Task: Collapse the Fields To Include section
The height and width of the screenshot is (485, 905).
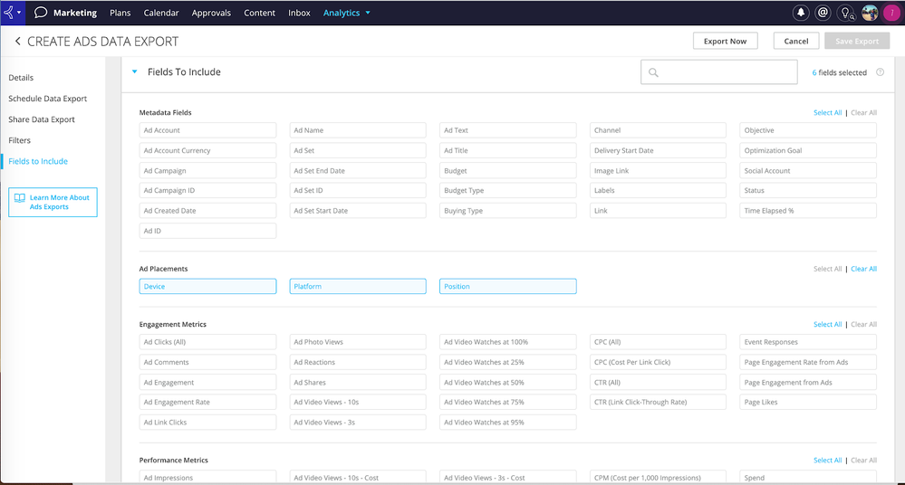Action: pyautogui.click(x=134, y=71)
